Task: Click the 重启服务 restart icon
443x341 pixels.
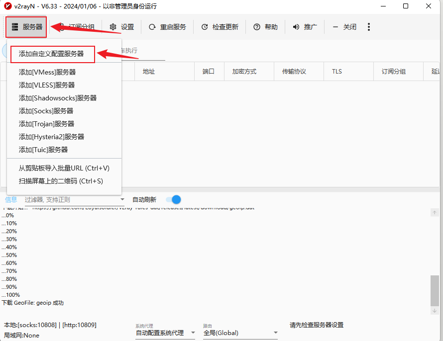Action: click(152, 27)
